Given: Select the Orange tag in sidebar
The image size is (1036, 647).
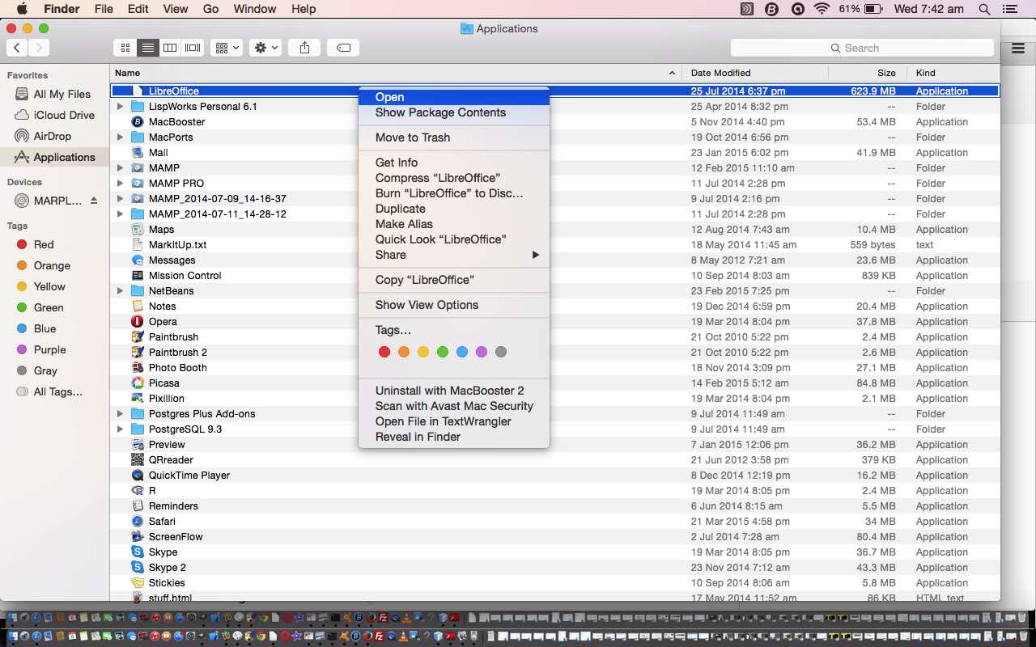Looking at the screenshot, I should tap(53, 265).
